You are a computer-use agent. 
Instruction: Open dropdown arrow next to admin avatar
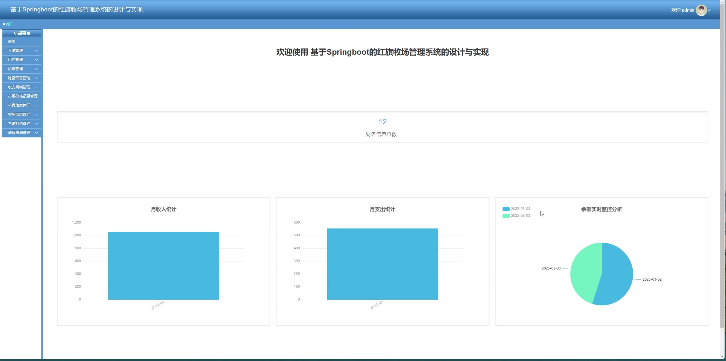coord(709,11)
